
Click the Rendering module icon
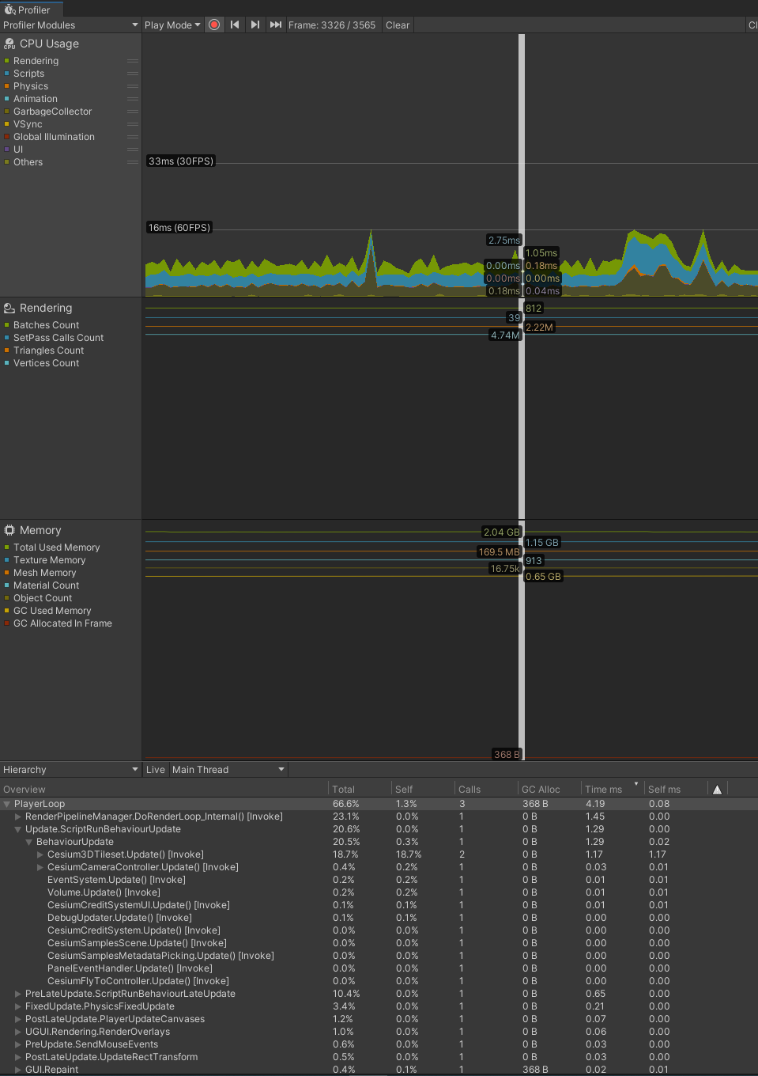(8, 308)
